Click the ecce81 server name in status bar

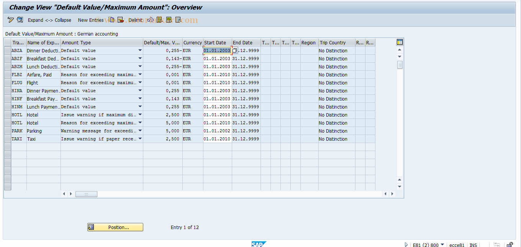point(457,245)
